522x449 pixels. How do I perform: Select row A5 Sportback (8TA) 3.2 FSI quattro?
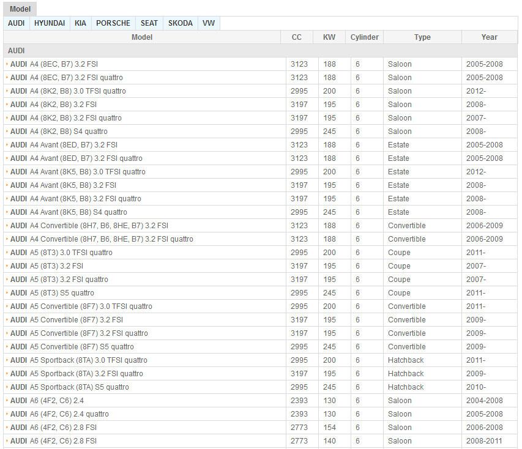260,374
